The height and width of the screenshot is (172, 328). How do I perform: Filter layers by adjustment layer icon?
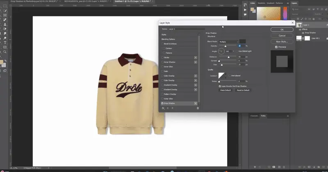[x=313, y=9]
